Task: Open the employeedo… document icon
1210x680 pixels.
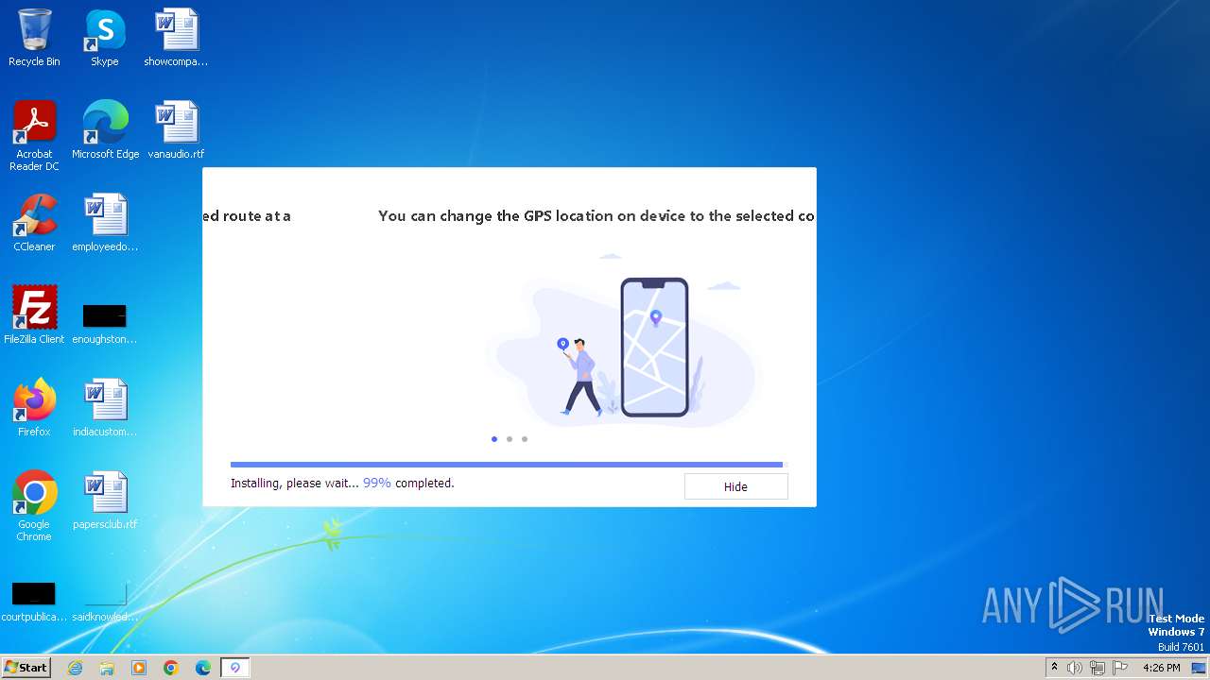Action: pyautogui.click(x=105, y=222)
